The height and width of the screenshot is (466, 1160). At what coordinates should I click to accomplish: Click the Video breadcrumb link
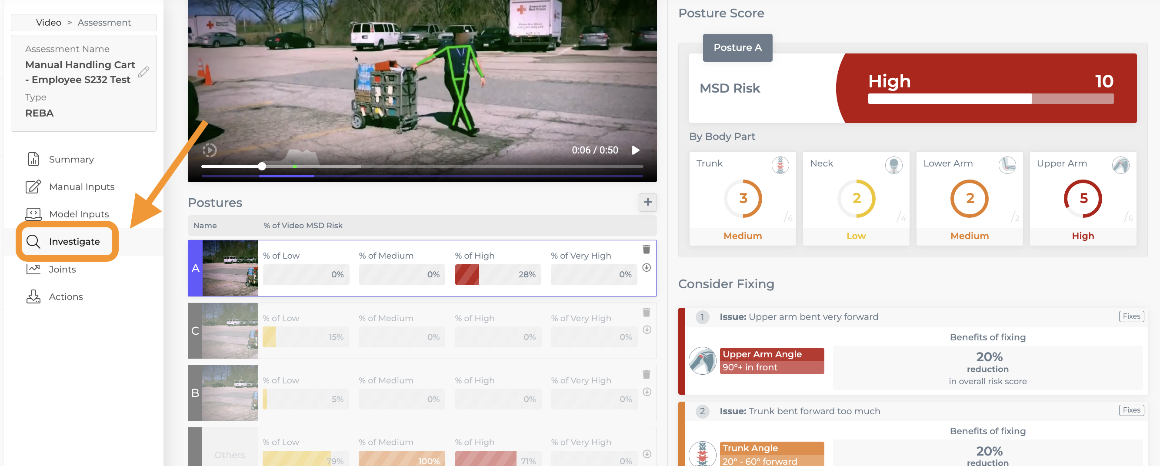coord(49,23)
